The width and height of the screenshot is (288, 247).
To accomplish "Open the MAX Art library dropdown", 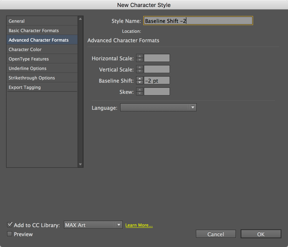I will point(93,225).
